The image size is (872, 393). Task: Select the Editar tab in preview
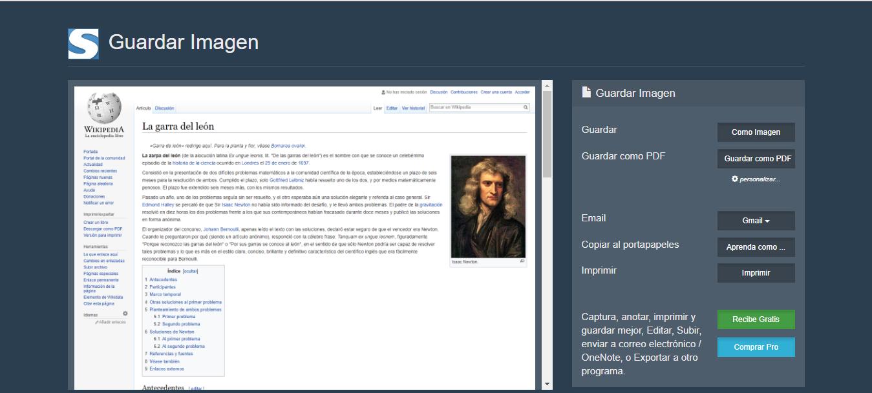click(x=392, y=108)
